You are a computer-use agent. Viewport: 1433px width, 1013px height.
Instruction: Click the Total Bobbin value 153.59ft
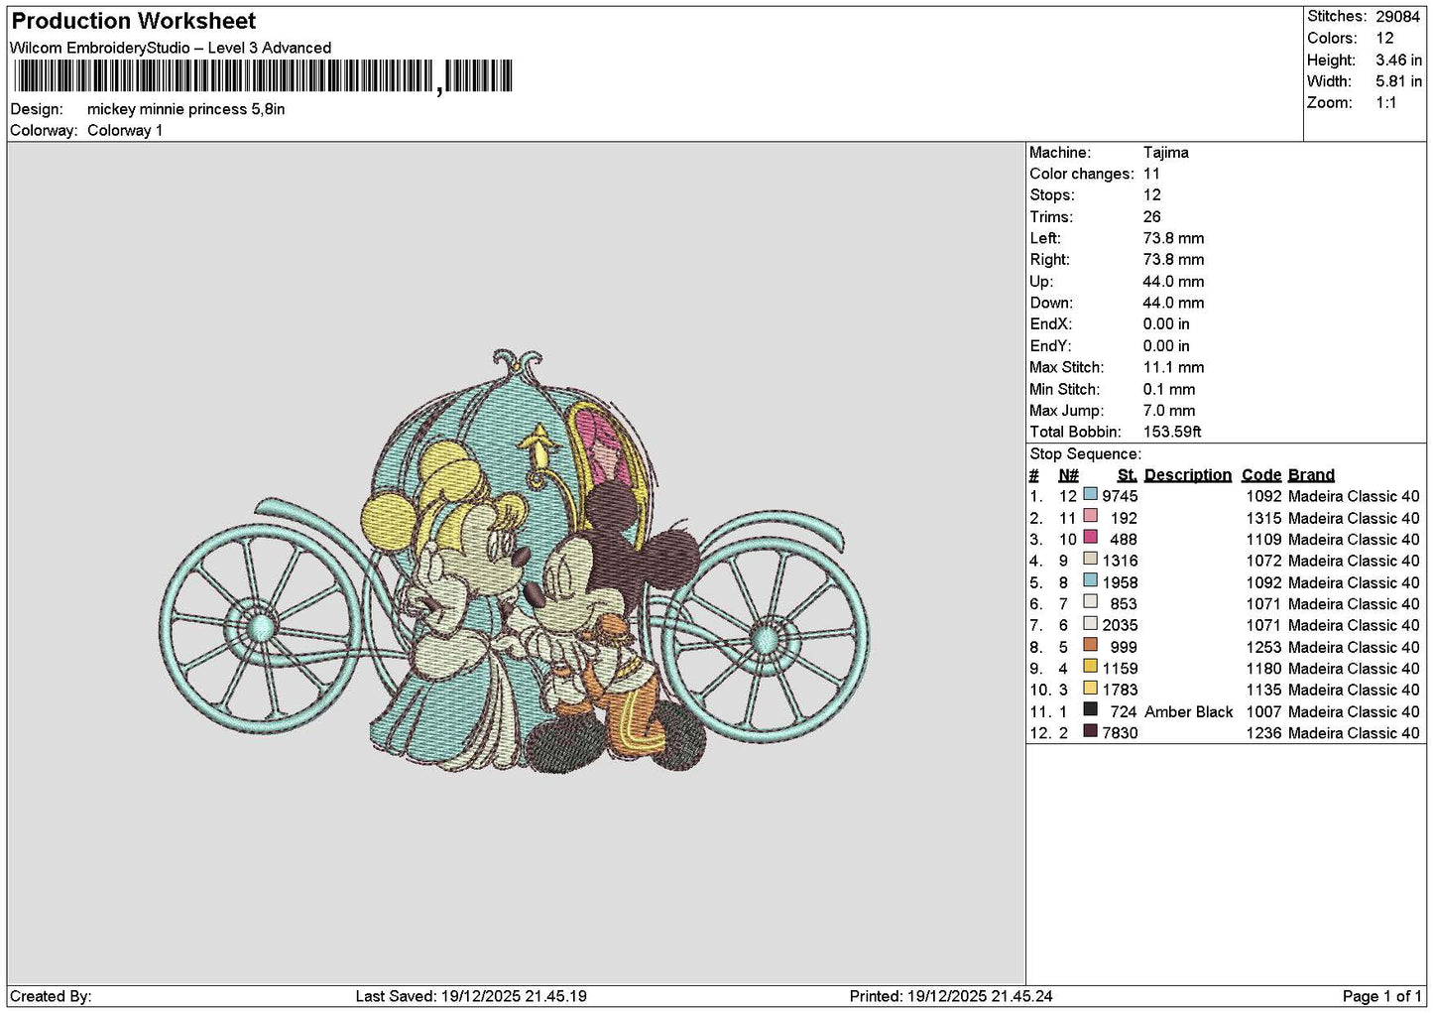pyautogui.click(x=1172, y=432)
